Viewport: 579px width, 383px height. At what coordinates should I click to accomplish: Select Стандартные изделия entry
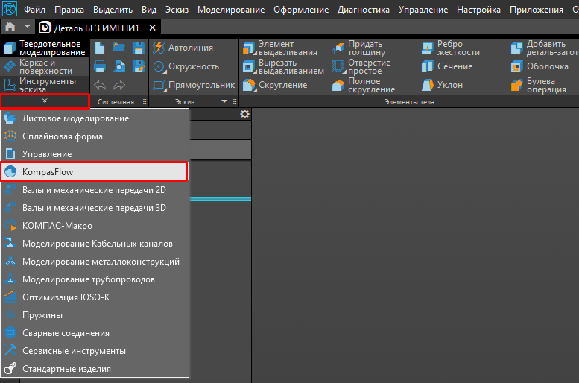point(95,369)
